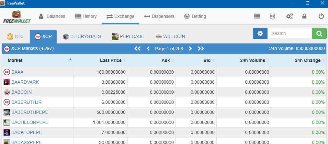Image resolution: width=328 pixels, height=144 pixels.
Task: Click the BABERUTHJR token icon
Action: [7, 102]
